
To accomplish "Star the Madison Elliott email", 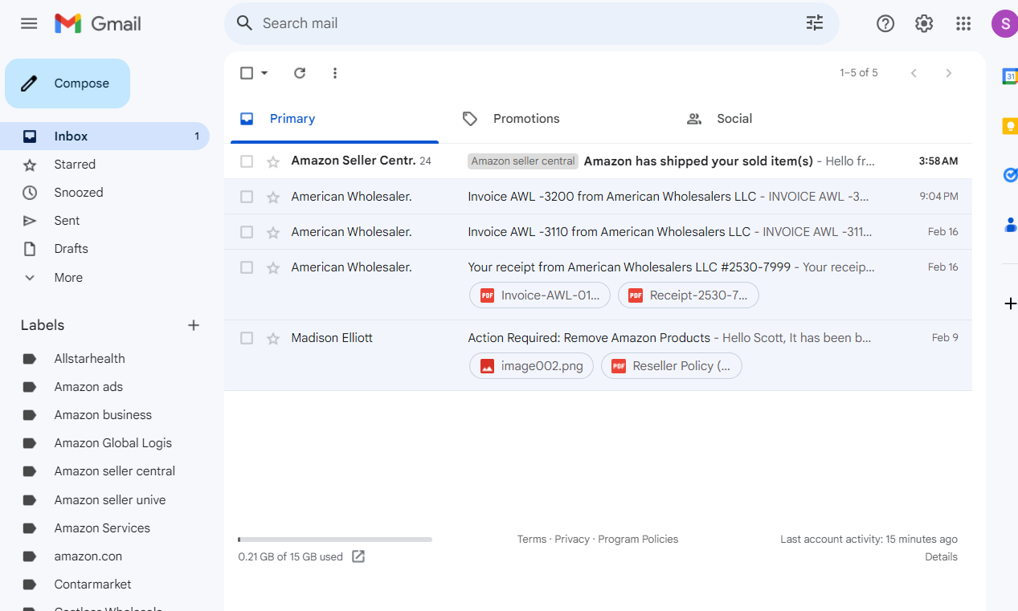I will 273,338.
